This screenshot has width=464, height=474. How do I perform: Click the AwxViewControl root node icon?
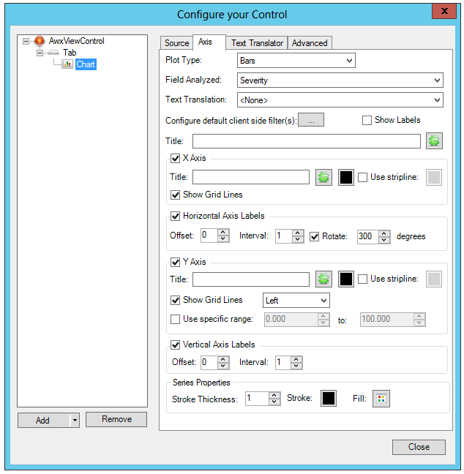40,41
